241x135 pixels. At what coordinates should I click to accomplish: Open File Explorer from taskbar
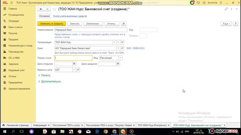tap(62, 132)
